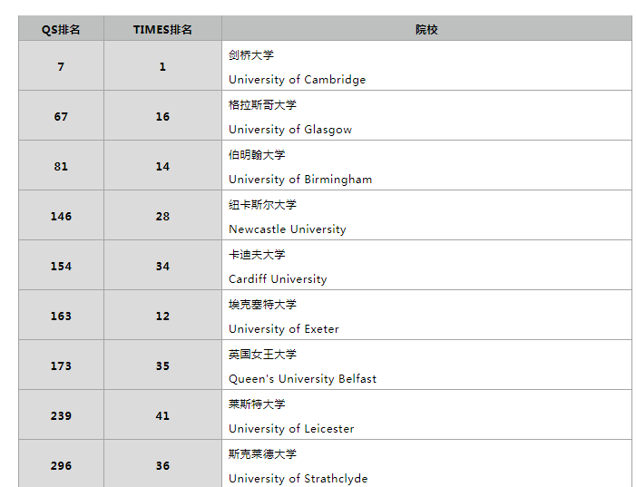Click the QS rank 67 cell
Screen dimensions: 636x487
pos(61,117)
